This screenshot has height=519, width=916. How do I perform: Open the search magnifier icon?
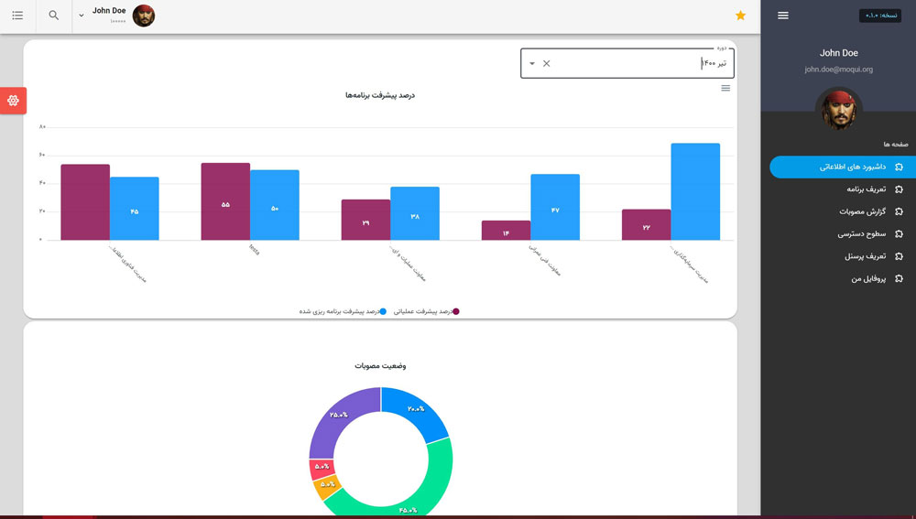click(x=54, y=16)
